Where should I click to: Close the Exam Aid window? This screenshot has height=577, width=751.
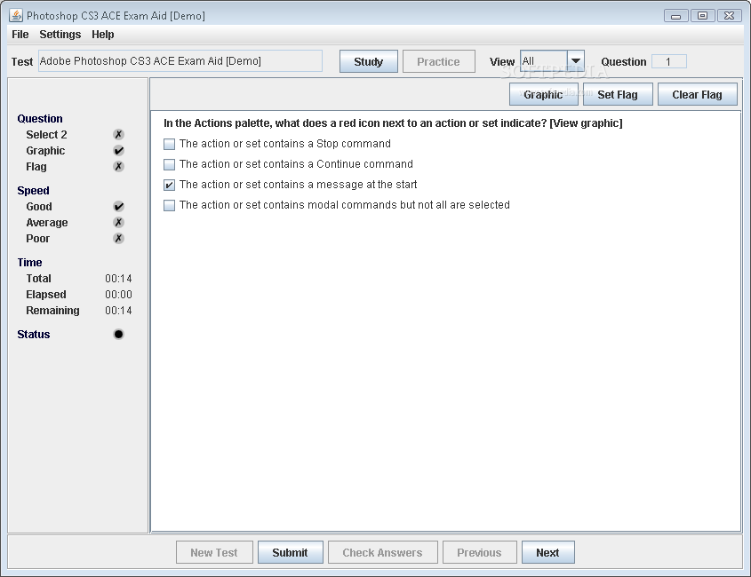point(729,16)
